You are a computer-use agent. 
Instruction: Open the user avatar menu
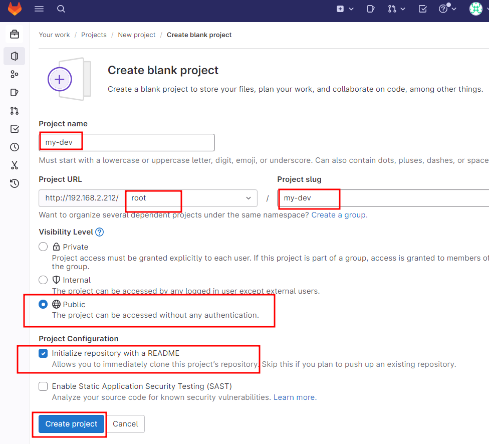(476, 9)
